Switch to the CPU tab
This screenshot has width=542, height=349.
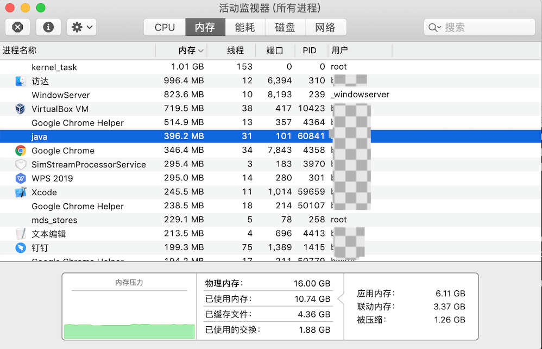click(165, 27)
